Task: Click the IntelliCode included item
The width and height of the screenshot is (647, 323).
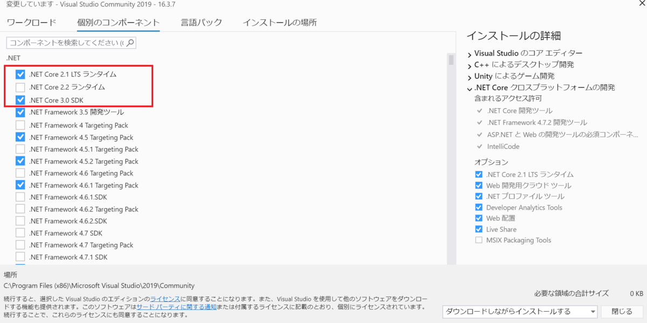Action: click(x=503, y=146)
